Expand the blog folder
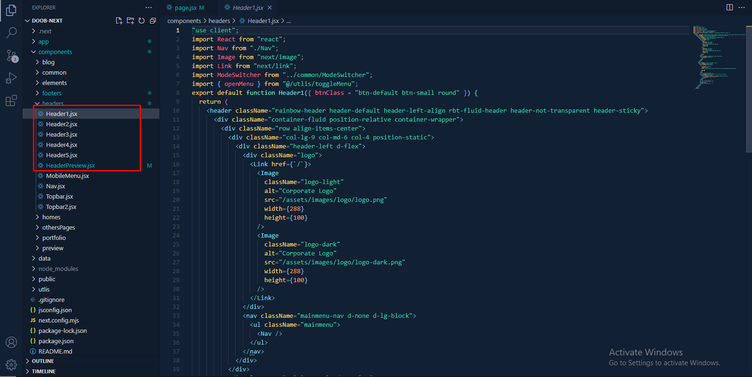Viewport: 752px width, 377px height. (x=91, y=62)
